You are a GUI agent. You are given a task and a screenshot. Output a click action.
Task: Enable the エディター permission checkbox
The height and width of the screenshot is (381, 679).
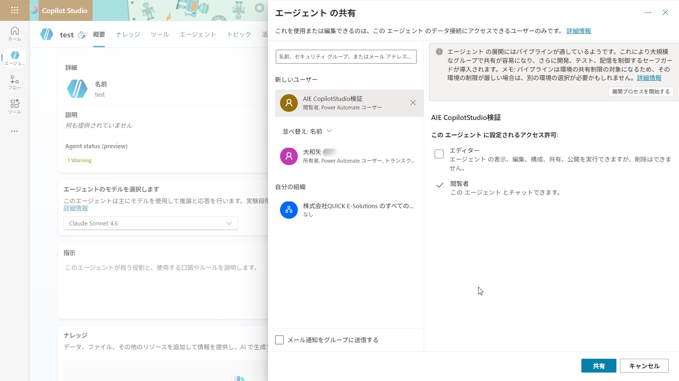[439, 154]
